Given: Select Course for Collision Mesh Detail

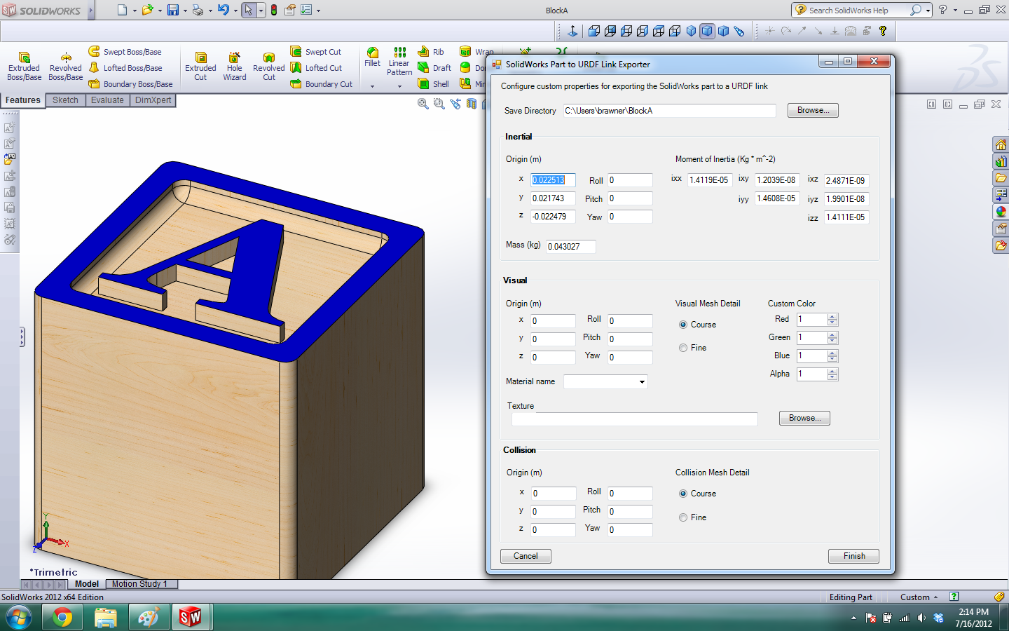Looking at the screenshot, I should [x=683, y=494].
